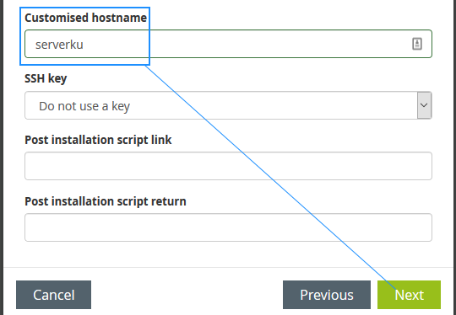The width and height of the screenshot is (456, 315).
Task: Click inside Post installation script link field
Action: click(228, 166)
